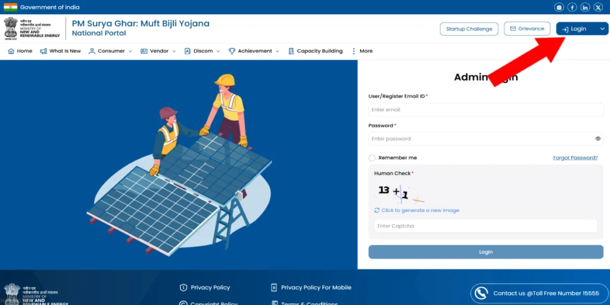Open the Vendor menu
The image size is (610, 305).
(x=158, y=51)
